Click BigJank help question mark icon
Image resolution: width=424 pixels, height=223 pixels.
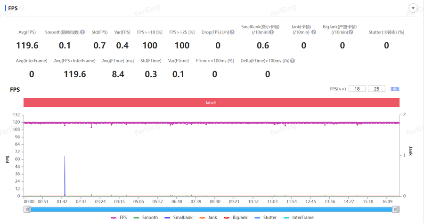coord(351,32)
